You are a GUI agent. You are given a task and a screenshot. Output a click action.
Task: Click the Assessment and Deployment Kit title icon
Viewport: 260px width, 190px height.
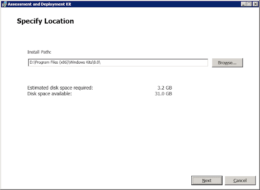click(4, 4)
